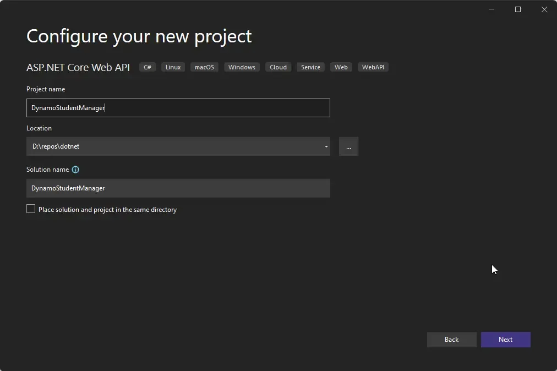The image size is (557, 371).
Task: Click the Linux platform tag
Action: coord(173,67)
